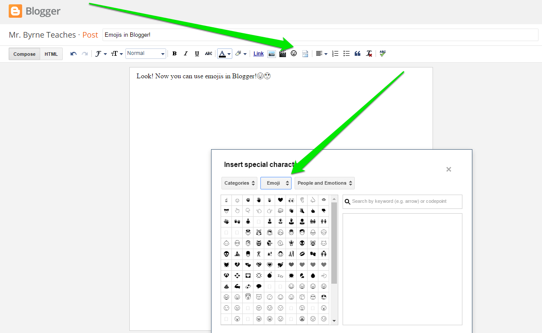Switch the editor to Compose mode
542x333 pixels.
[x=24, y=54]
